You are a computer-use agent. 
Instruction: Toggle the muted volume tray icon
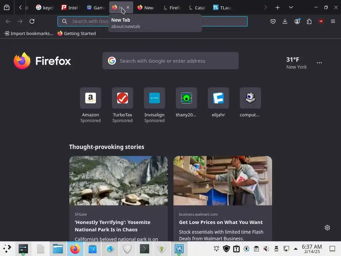pos(266,249)
